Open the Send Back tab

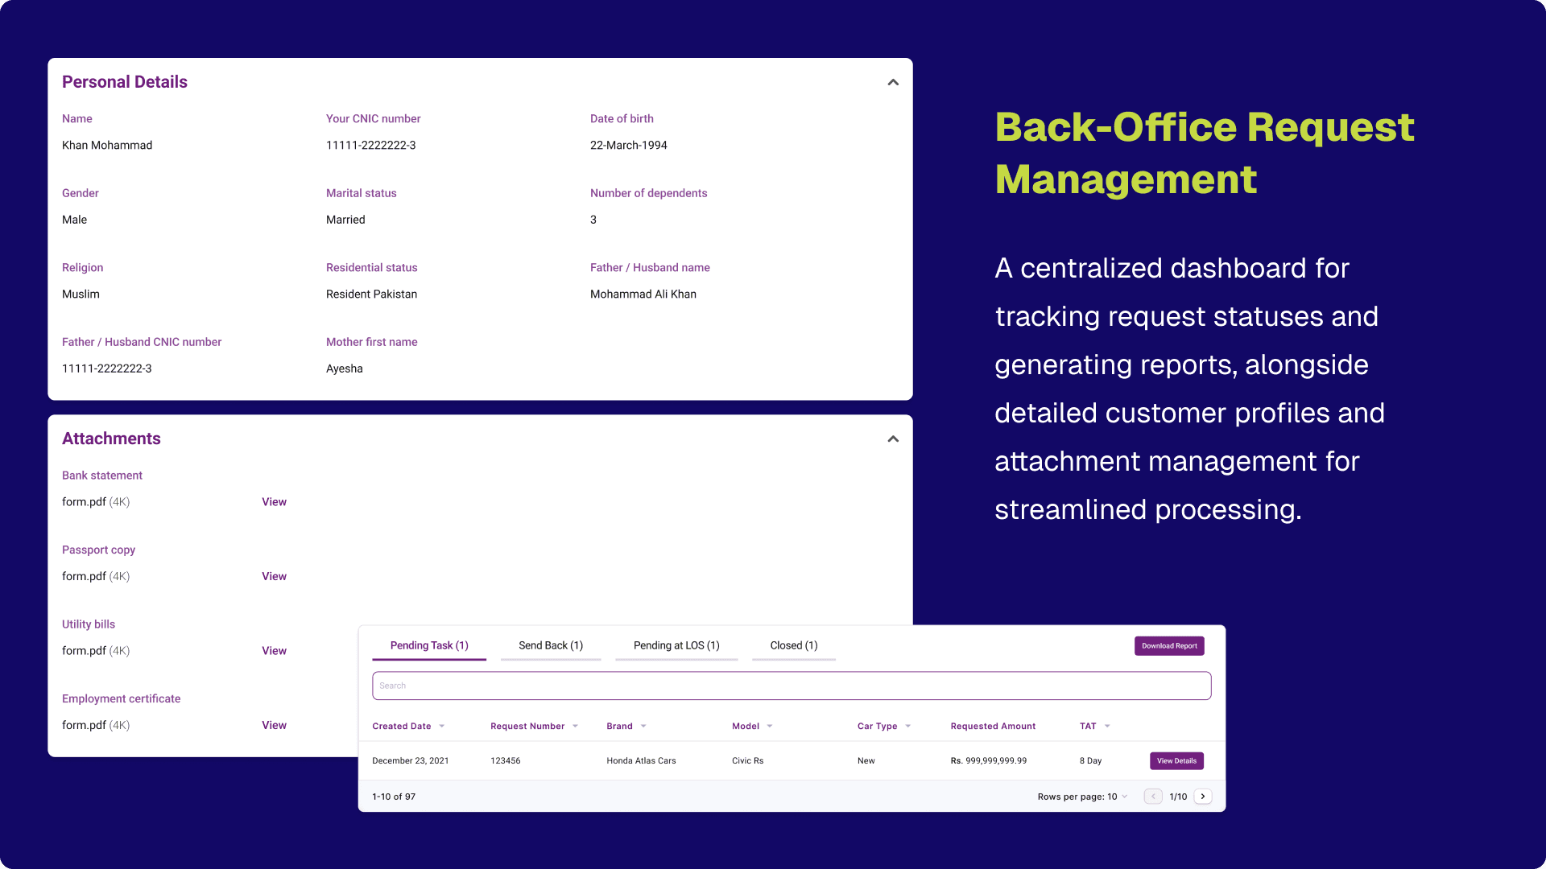tap(551, 645)
